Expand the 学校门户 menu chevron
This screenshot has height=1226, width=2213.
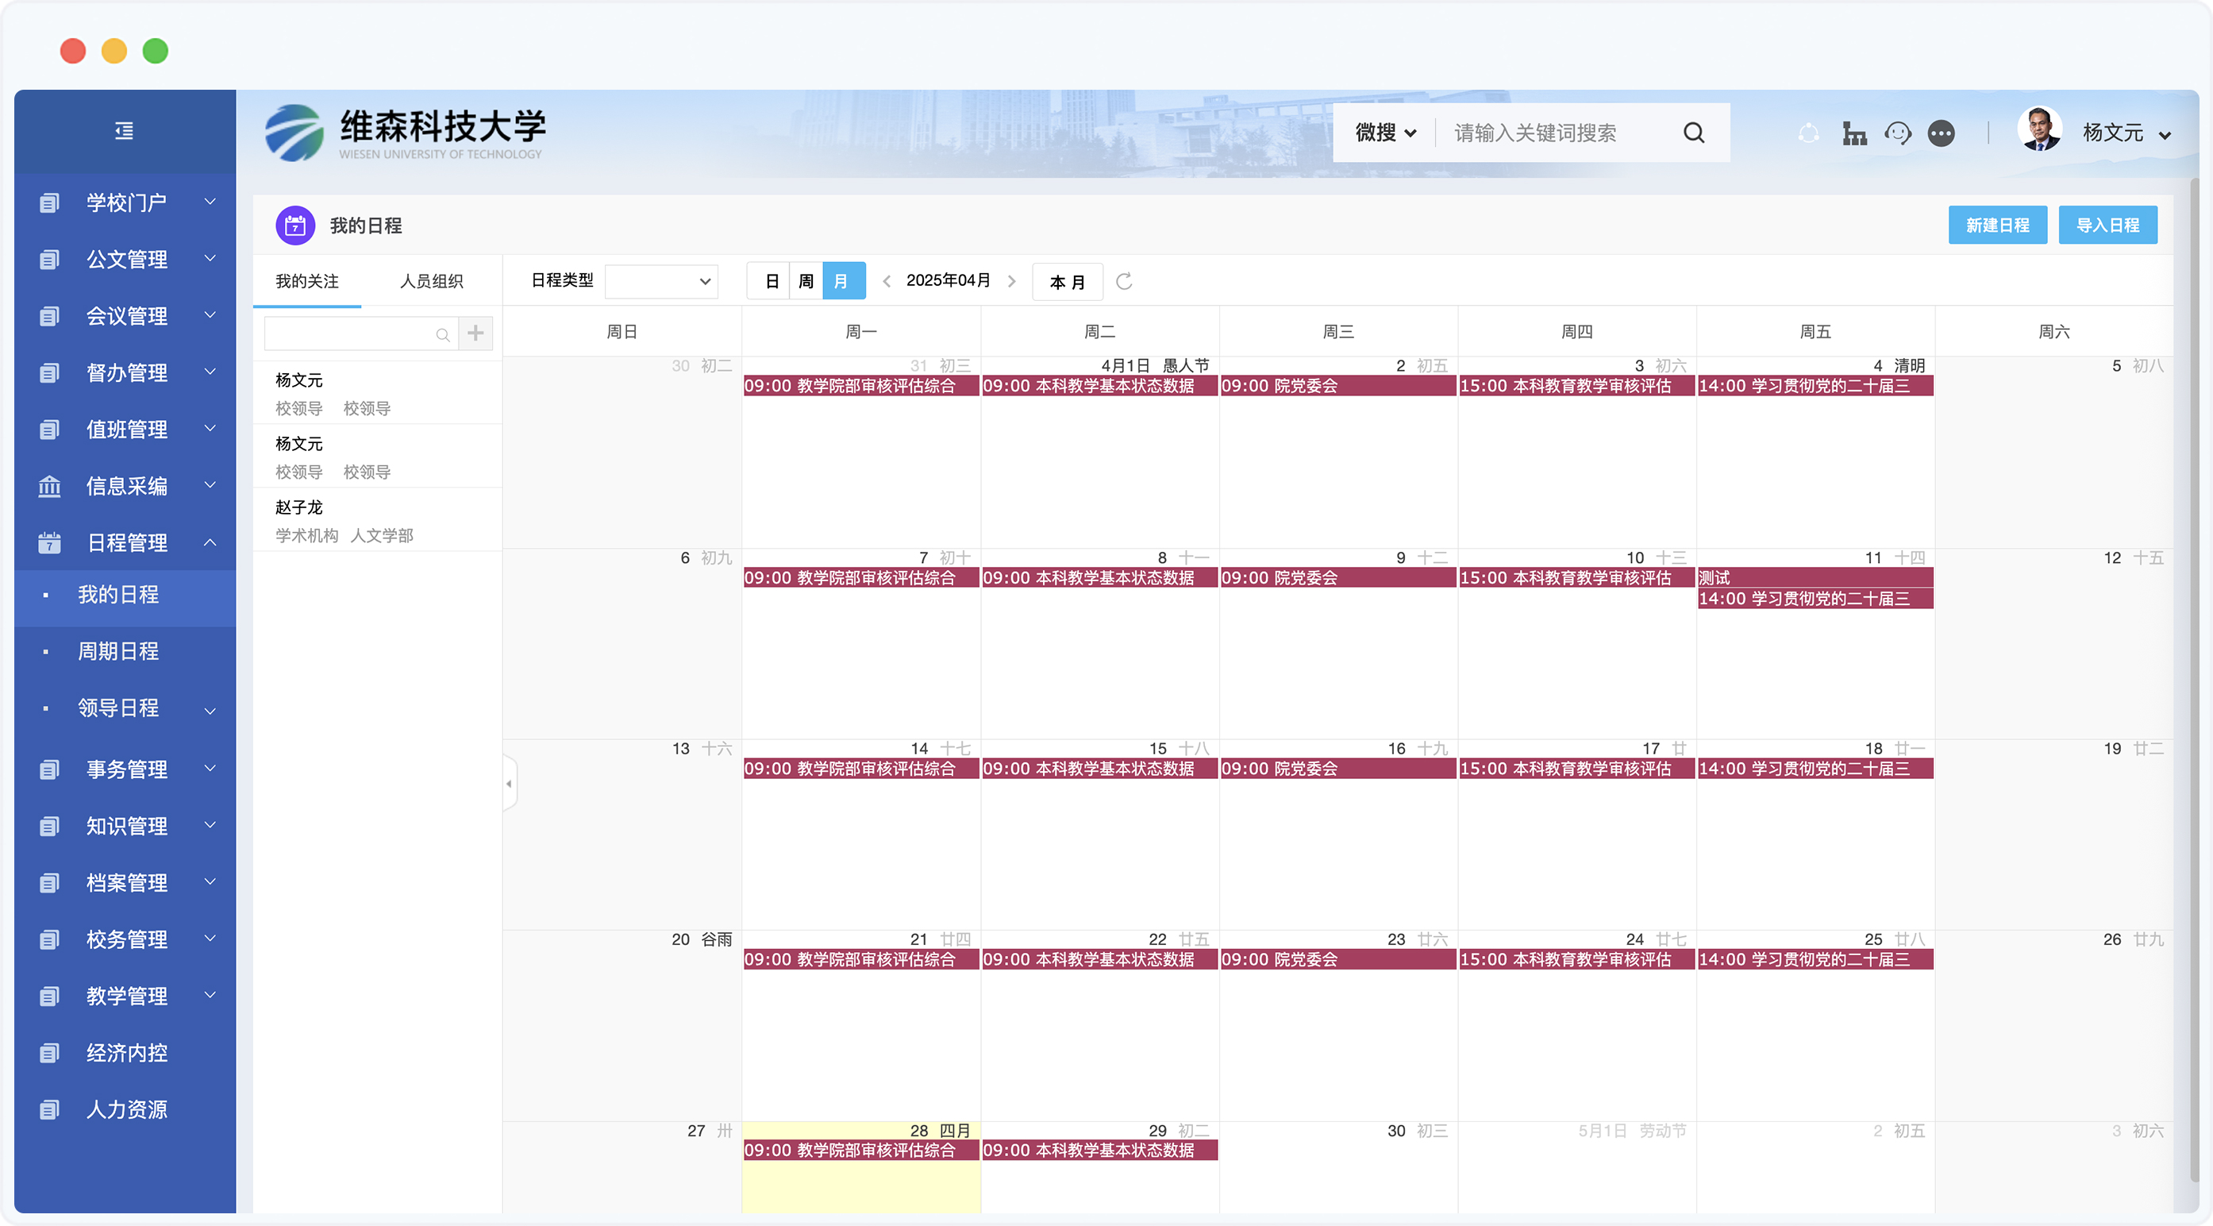click(210, 201)
